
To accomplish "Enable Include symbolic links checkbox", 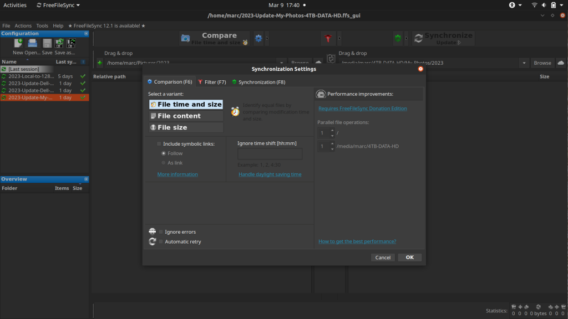I will pyautogui.click(x=159, y=144).
